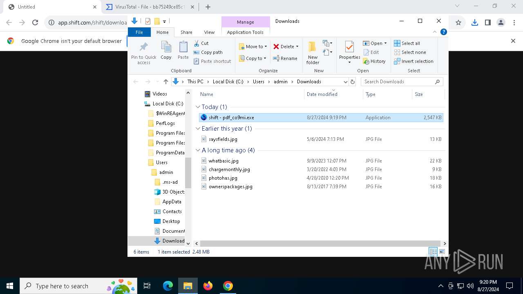
Task: Collapse the Today (1) group
Action: (198, 107)
